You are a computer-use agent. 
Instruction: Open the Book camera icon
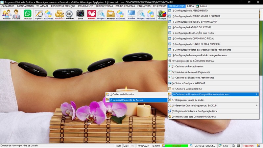click(81, 14)
